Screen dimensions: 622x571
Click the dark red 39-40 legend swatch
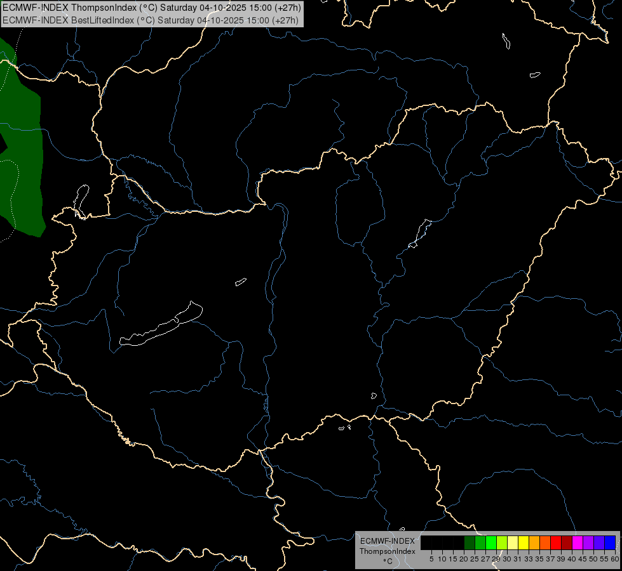[x=567, y=542]
